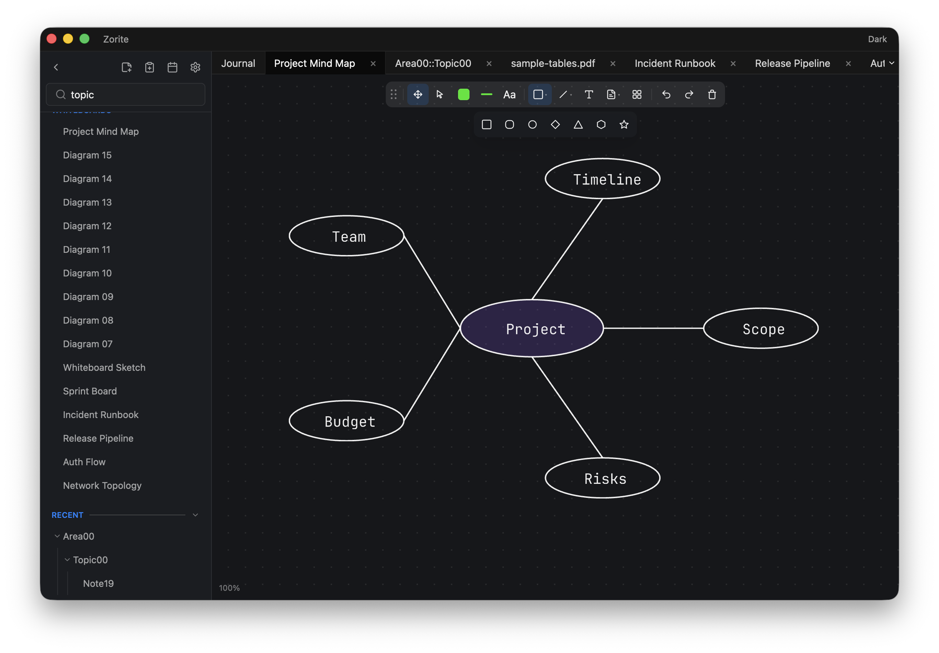Switch to Area00::Topic00 tab
This screenshot has width=939, height=653.
click(x=433, y=63)
